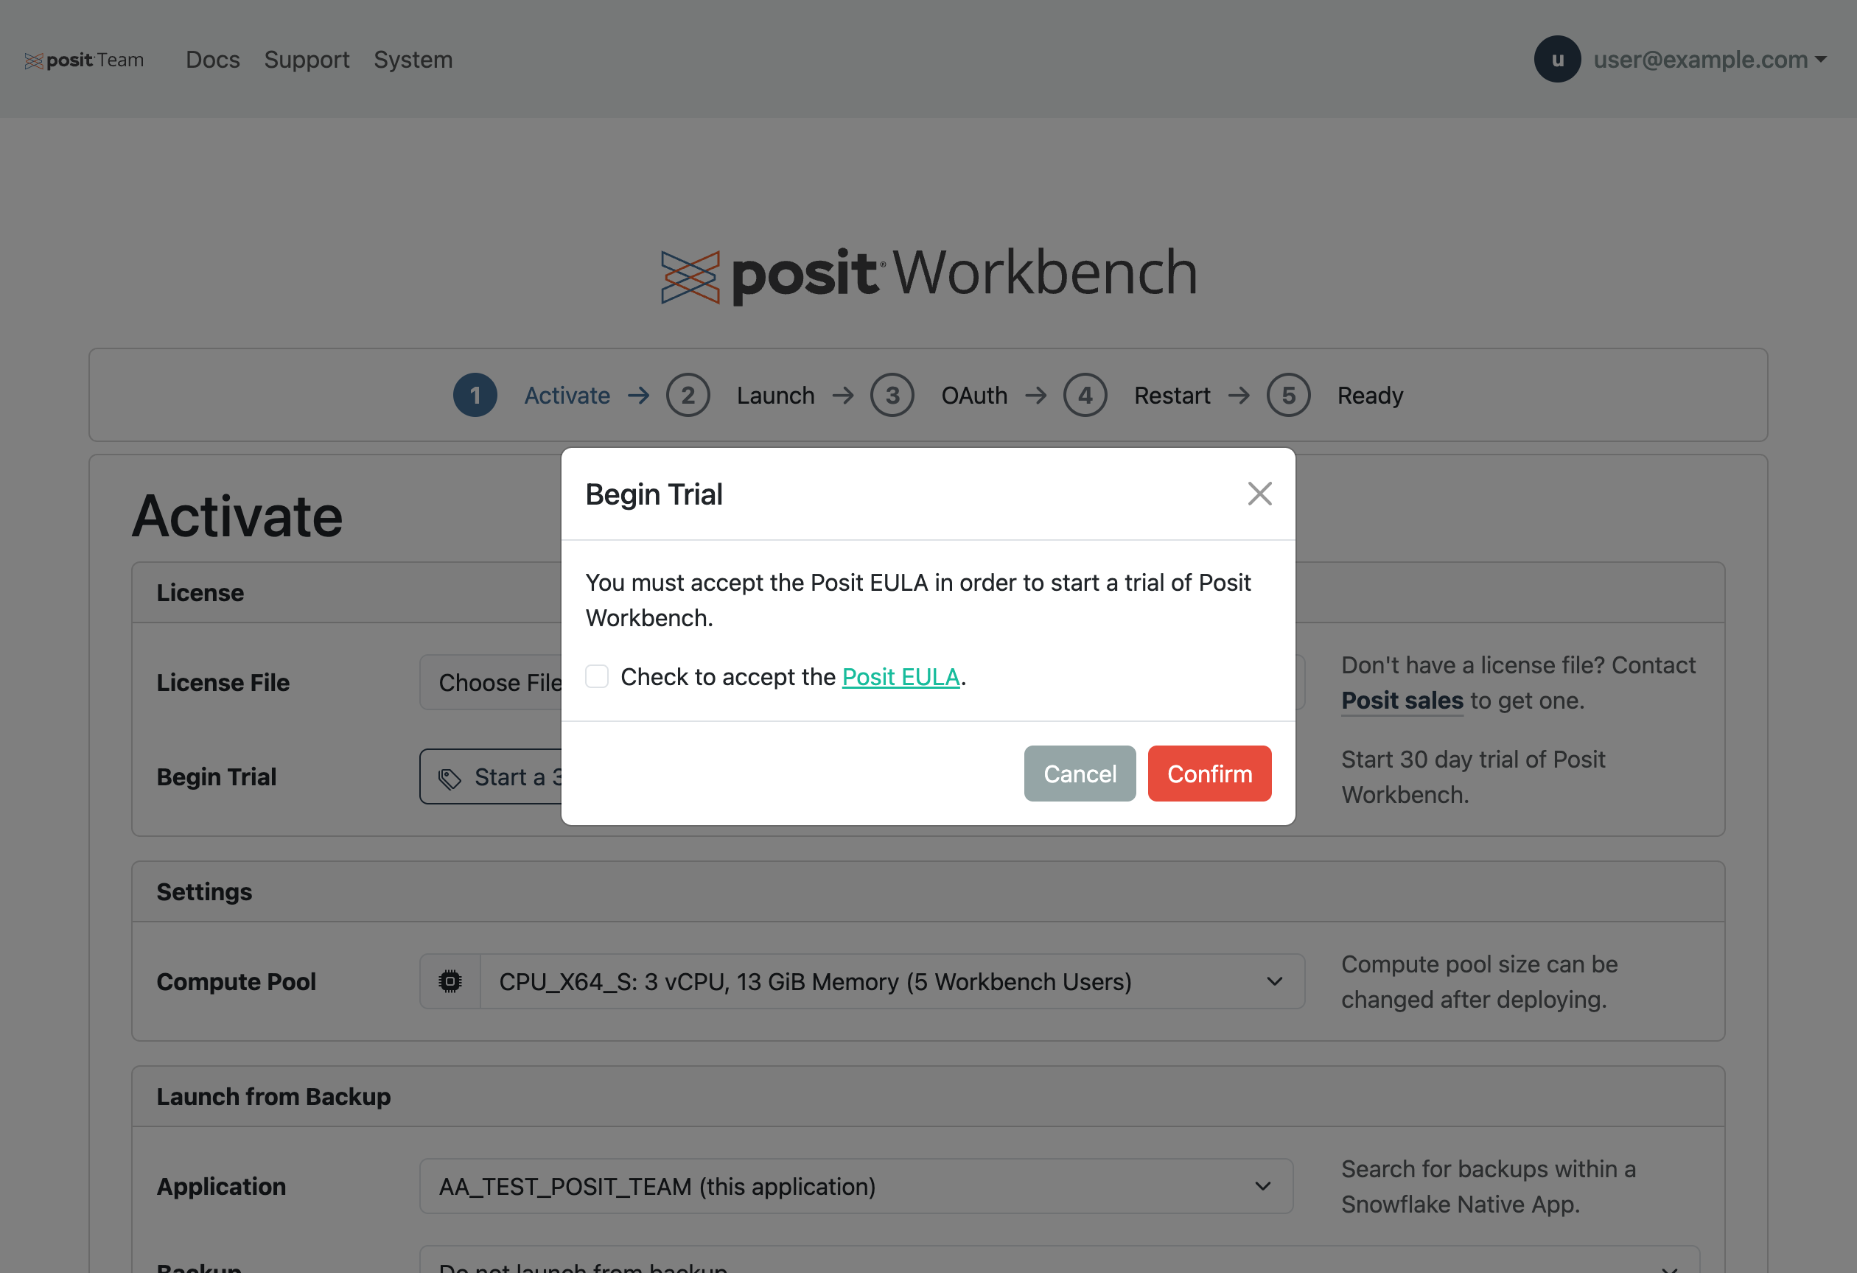Open the user@example.com account menu
This screenshot has width=1857, height=1273.
[x=1709, y=60]
